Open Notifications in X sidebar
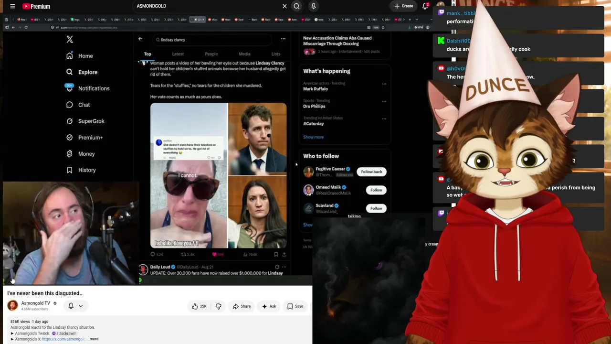Screen dimensions: 611x344 coord(88,88)
